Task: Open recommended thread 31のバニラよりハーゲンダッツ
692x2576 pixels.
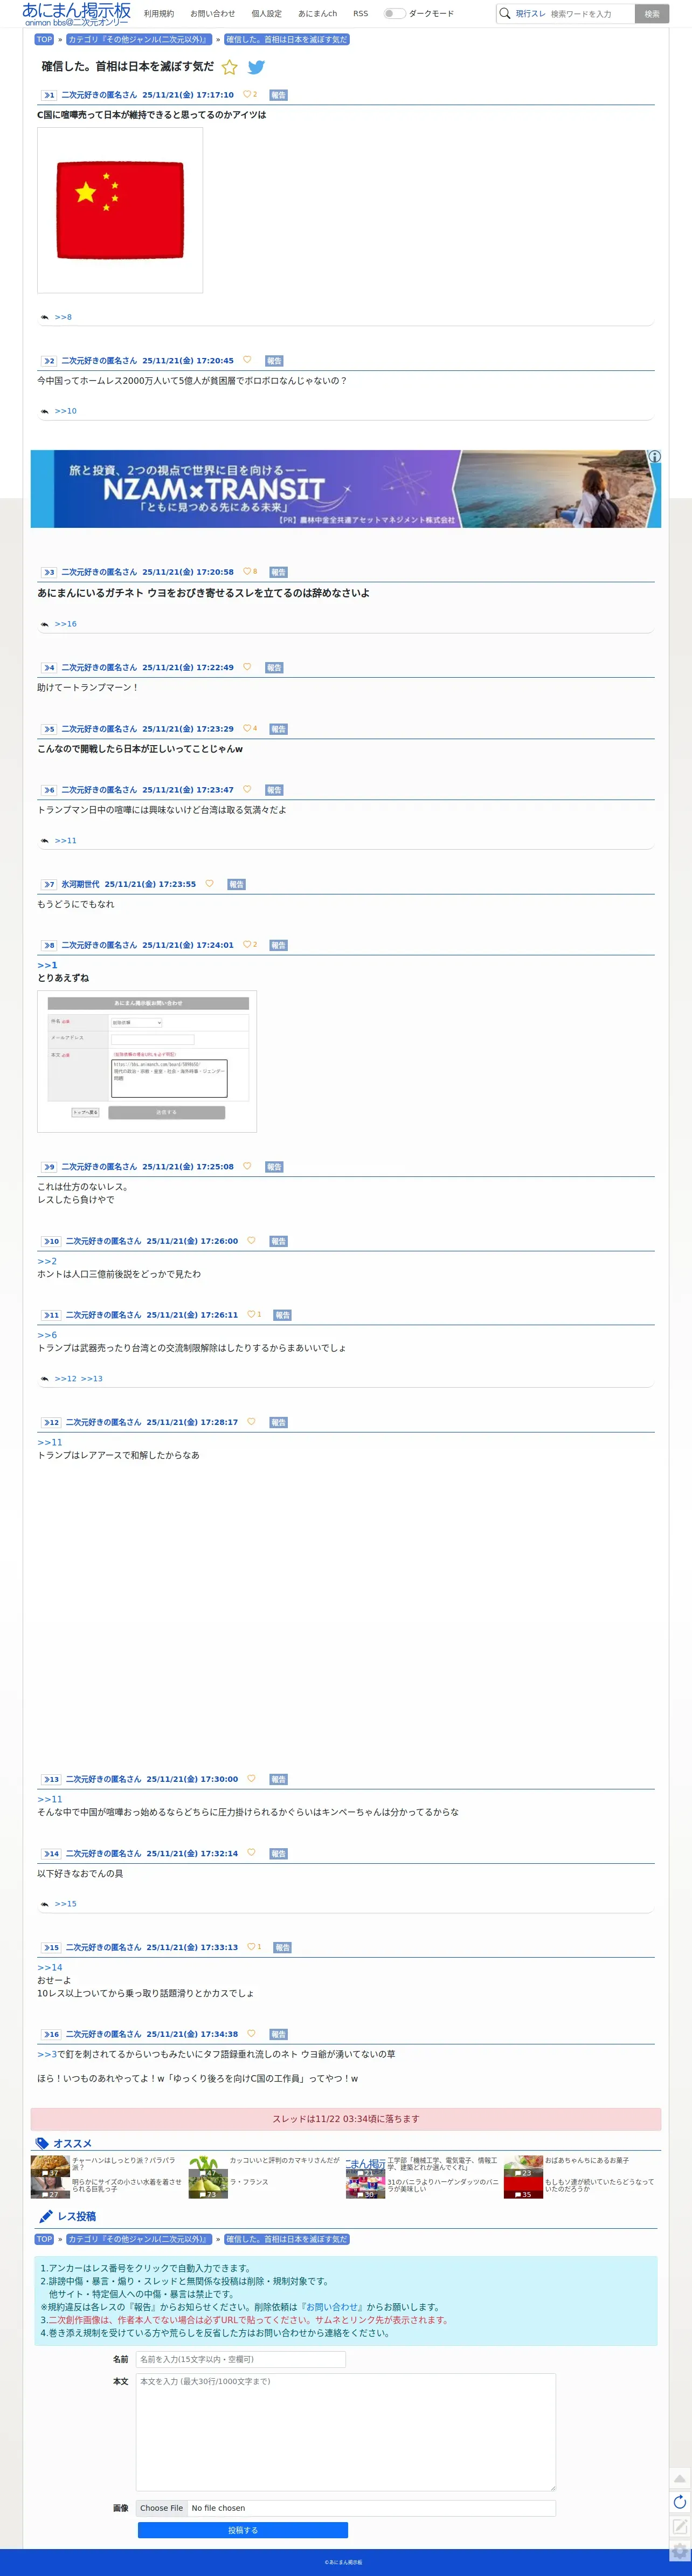Action: [442, 2185]
